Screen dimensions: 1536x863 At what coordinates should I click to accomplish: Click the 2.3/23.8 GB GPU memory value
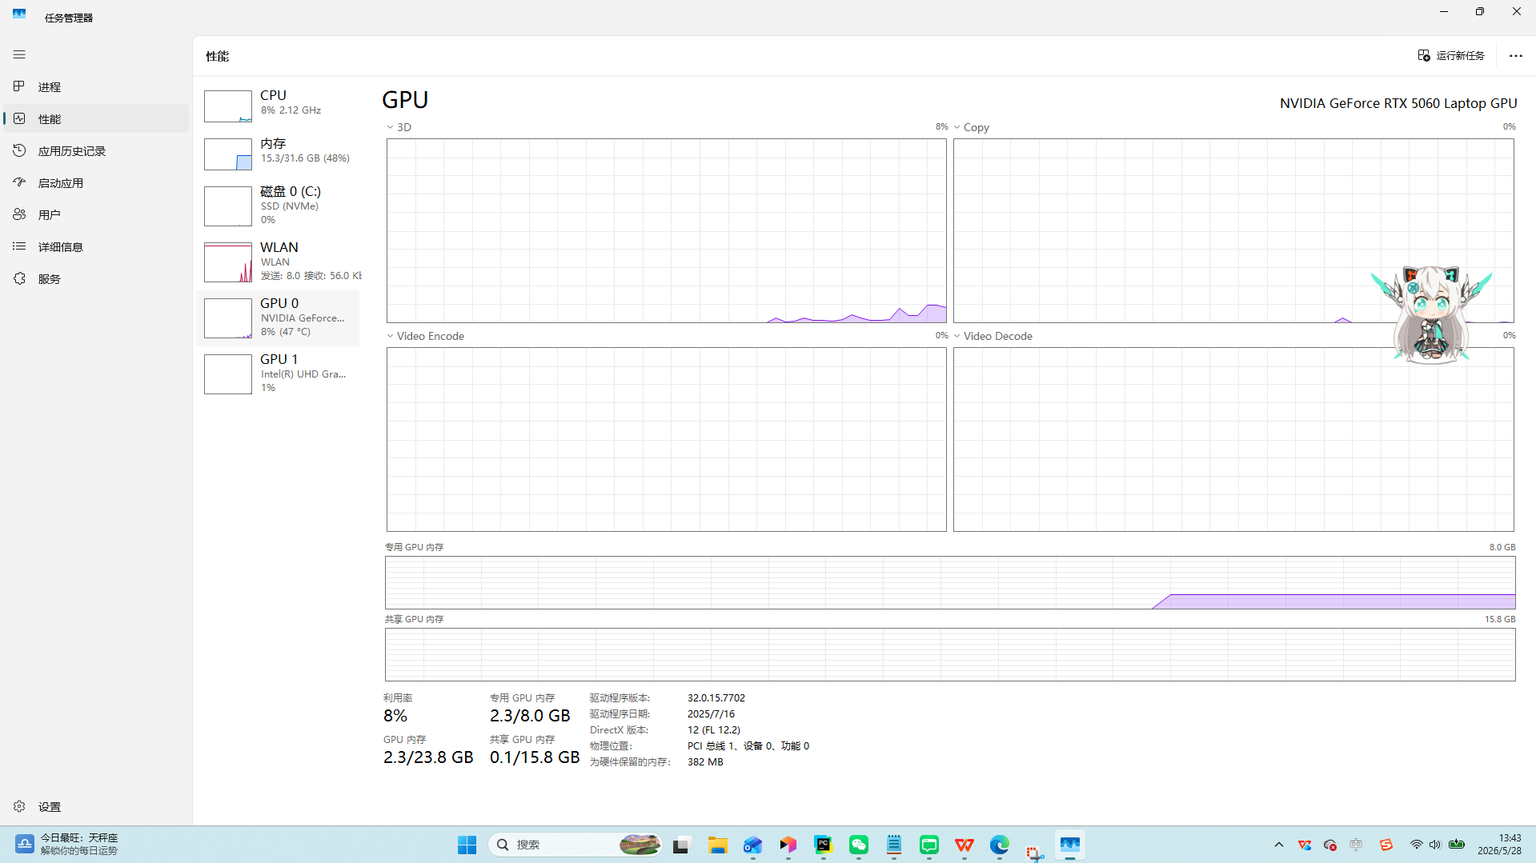pyautogui.click(x=428, y=757)
